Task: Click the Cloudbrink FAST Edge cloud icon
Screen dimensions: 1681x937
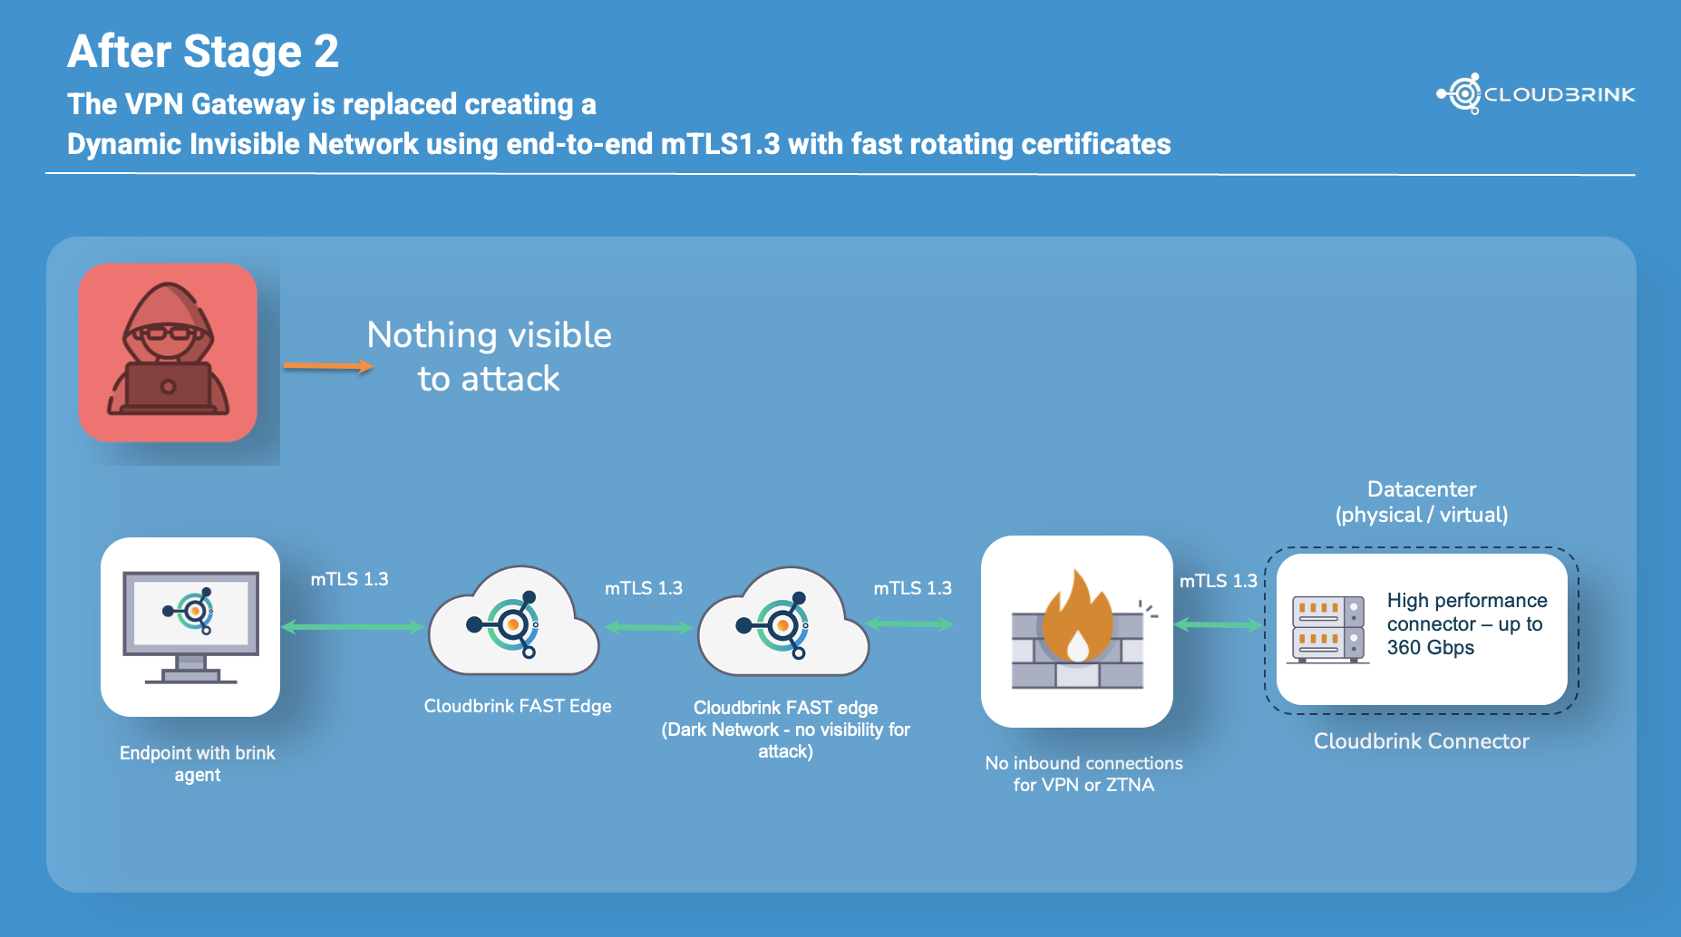Action: (x=514, y=621)
